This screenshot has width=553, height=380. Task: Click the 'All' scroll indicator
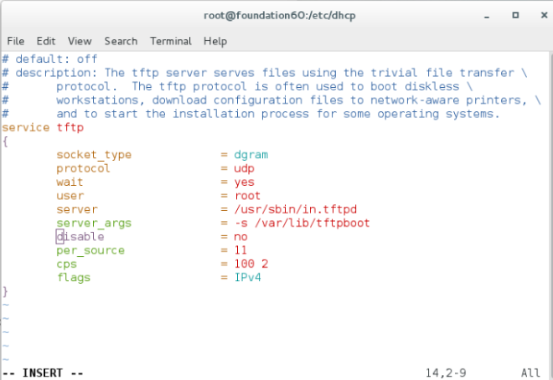click(530, 373)
